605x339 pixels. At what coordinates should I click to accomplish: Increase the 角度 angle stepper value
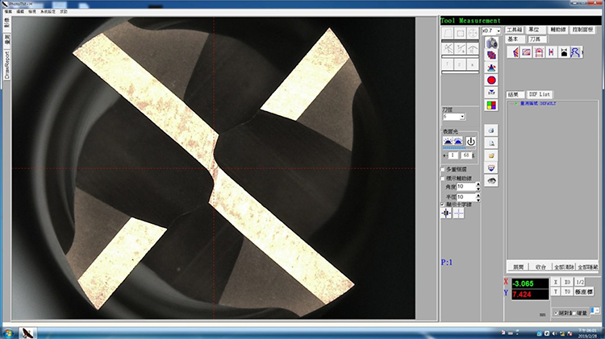pyautogui.click(x=479, y=184)
